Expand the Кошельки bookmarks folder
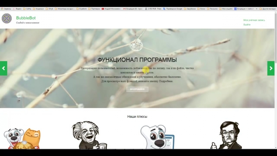The width and height of the screenshot is (277, 156). coord(38,9)
